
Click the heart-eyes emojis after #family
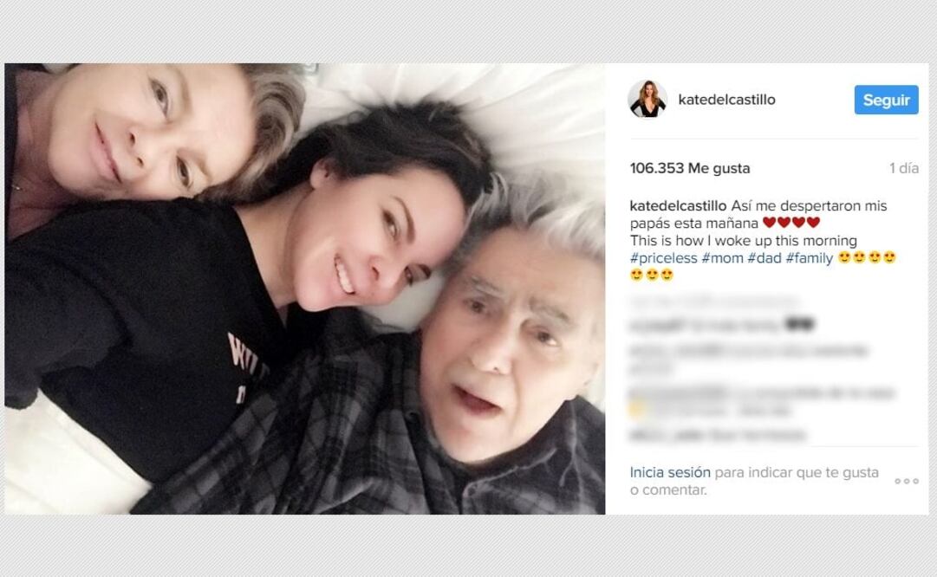pyautogui.click(x=867, y=257)
